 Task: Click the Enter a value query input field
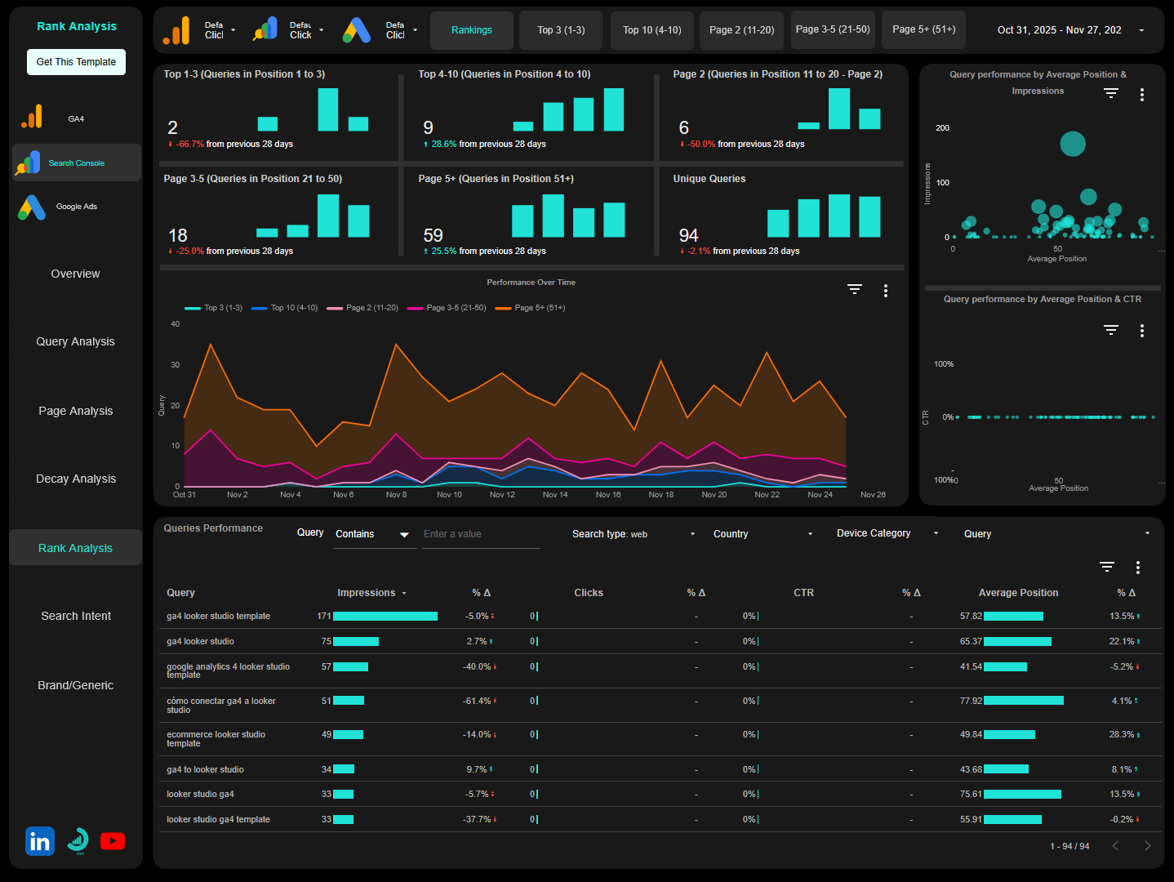pos(480,533)
